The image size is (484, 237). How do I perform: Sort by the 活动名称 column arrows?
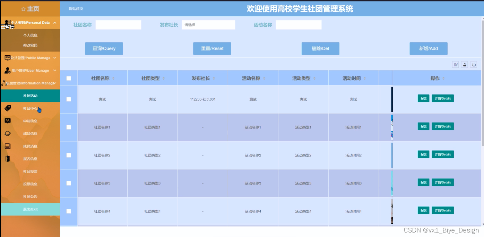point(264,79)
